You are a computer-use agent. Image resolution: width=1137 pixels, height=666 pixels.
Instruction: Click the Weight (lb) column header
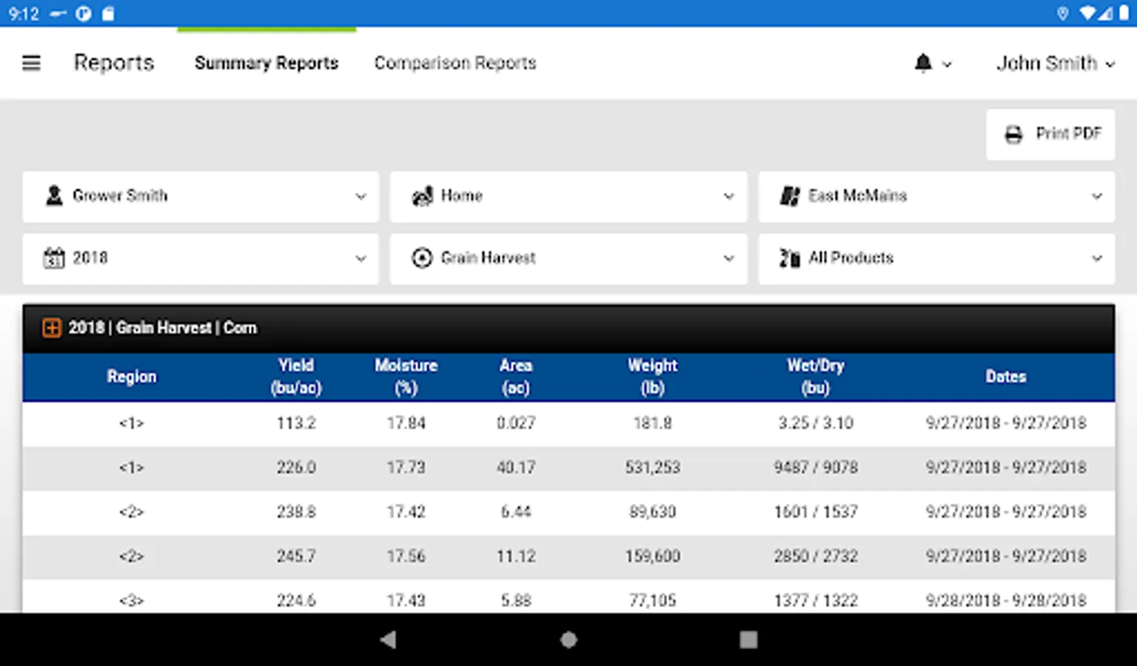(653, 377)
